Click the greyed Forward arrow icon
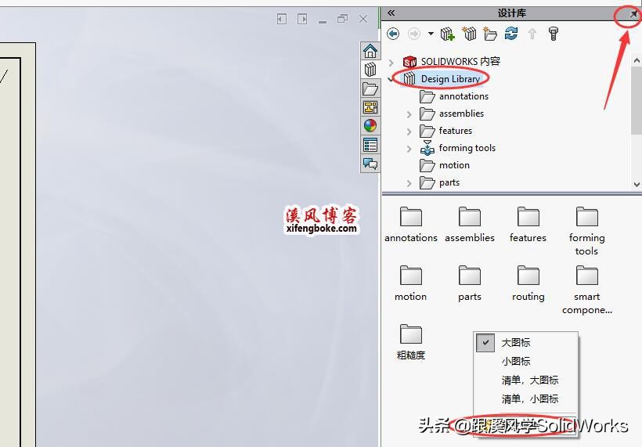The width and height of the screenshot is (642, 447). pyautogui.click(x=414, y=34)
